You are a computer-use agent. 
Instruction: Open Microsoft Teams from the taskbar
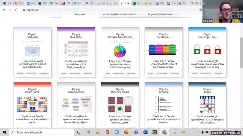(x=136, y=132)
